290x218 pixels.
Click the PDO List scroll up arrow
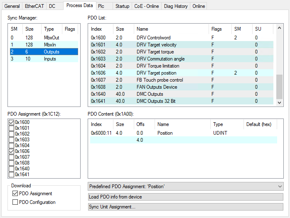(280, 28)
